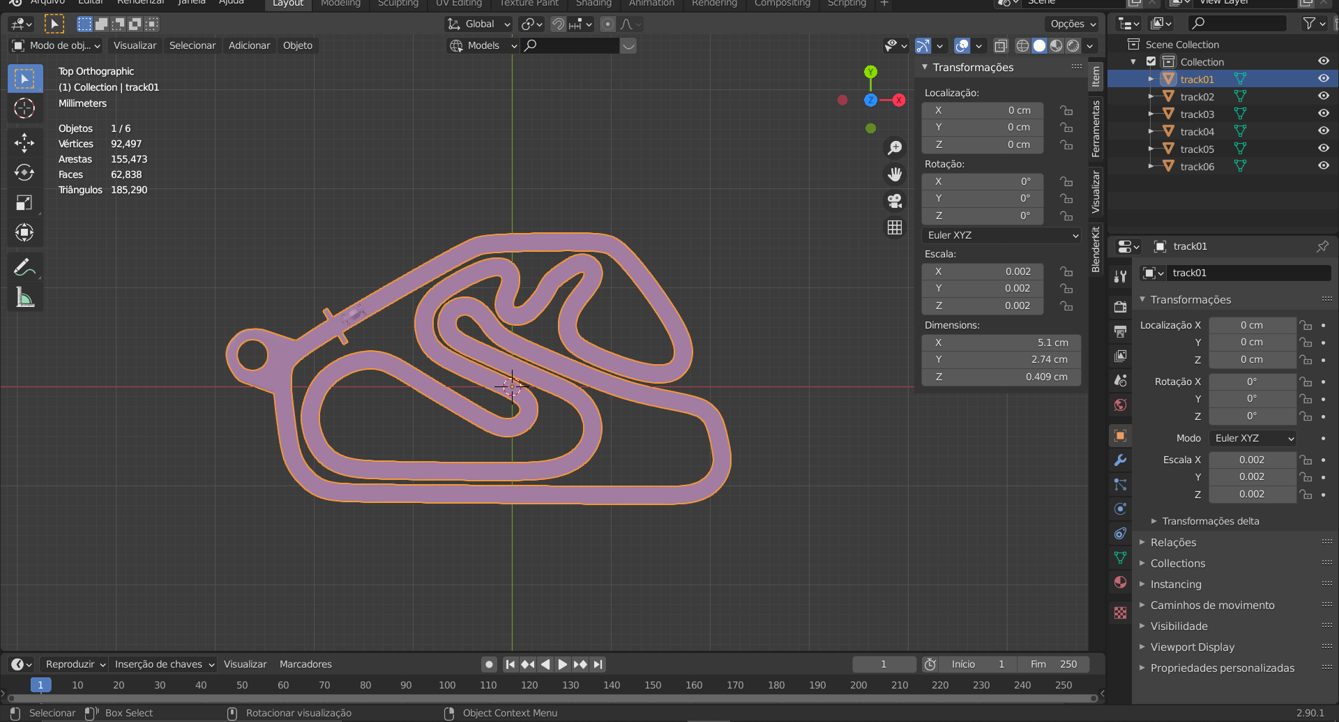Expand track02 in the outliner tree
Screen dimensions: 1339x722
coord(1151,96)
